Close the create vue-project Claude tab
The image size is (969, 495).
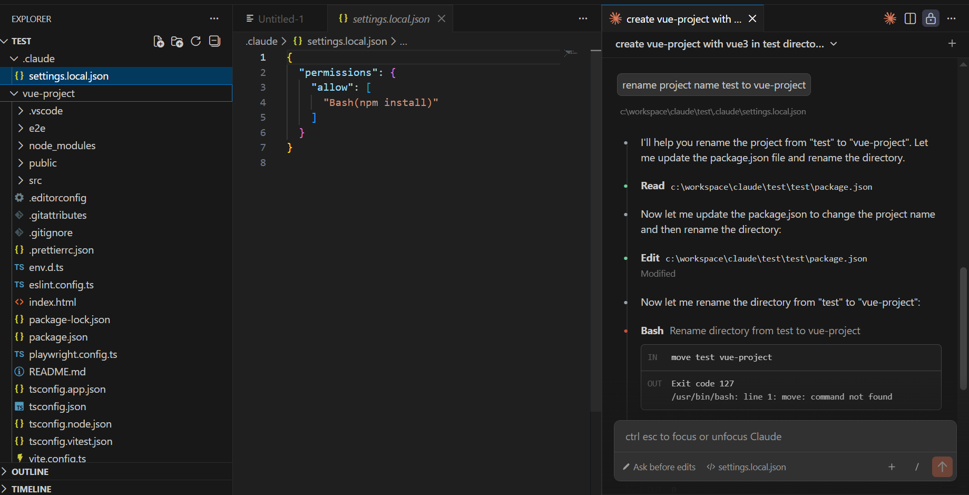[x=752, y=18]
